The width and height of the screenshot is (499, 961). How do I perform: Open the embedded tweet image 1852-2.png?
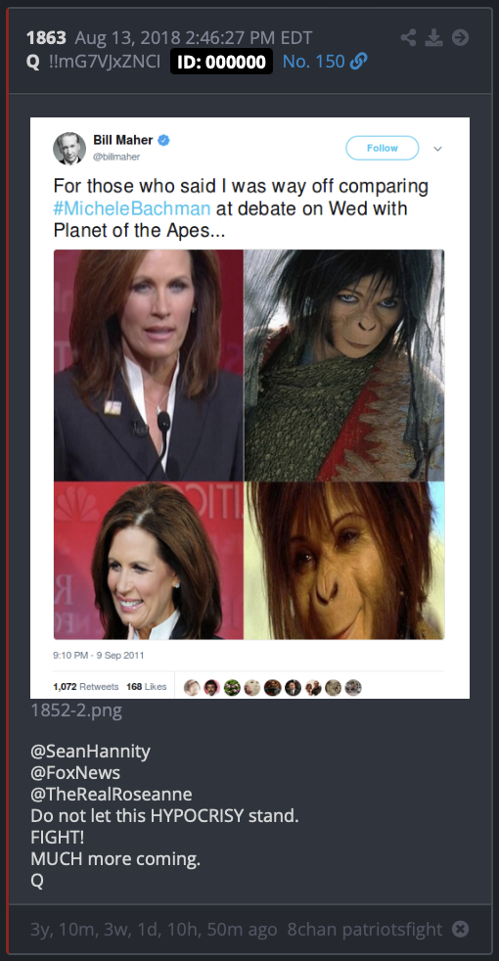point(250,407)
